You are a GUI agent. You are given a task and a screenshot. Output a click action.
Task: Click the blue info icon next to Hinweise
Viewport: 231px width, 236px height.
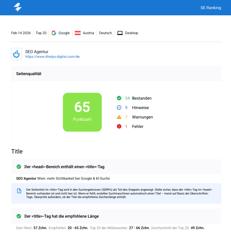(119, 108)
